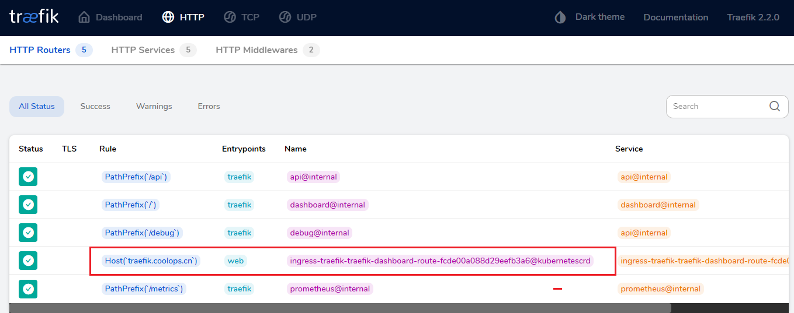This screenshot has width=794, height=313.
Task: Click traefik entrypoint in the api@internal row
Action: click(239, 177)
